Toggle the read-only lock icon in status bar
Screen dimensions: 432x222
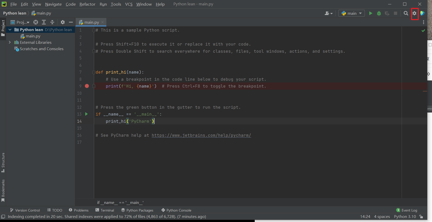pos(421,217)
